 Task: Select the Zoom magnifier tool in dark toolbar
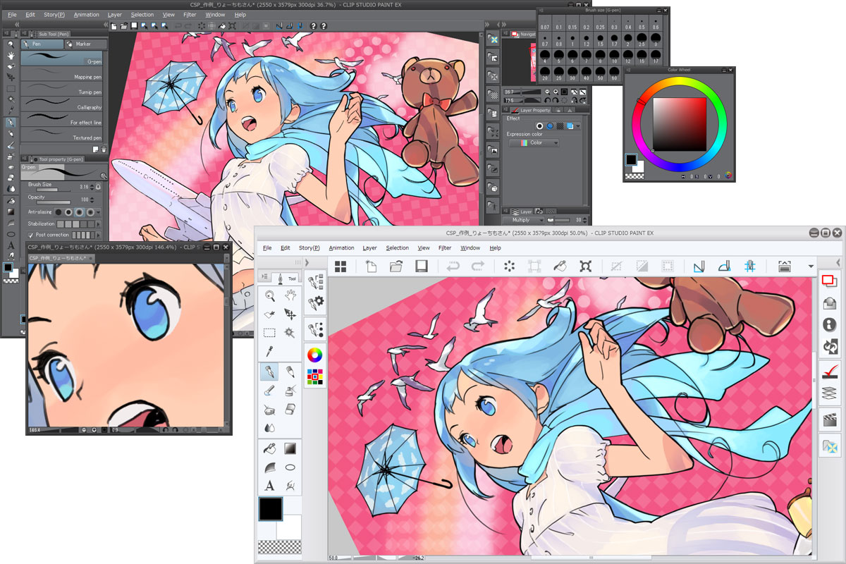[x=11, y=44]
